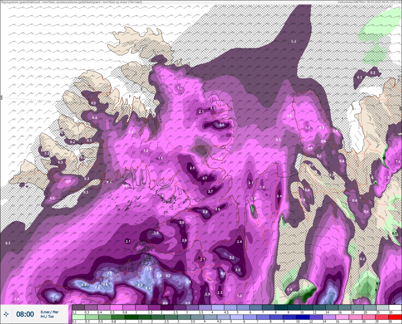This screenshot has height=324, width=402.
Task: Click the 0.7 precipitation value on the map
Action: tap(220, 159)
